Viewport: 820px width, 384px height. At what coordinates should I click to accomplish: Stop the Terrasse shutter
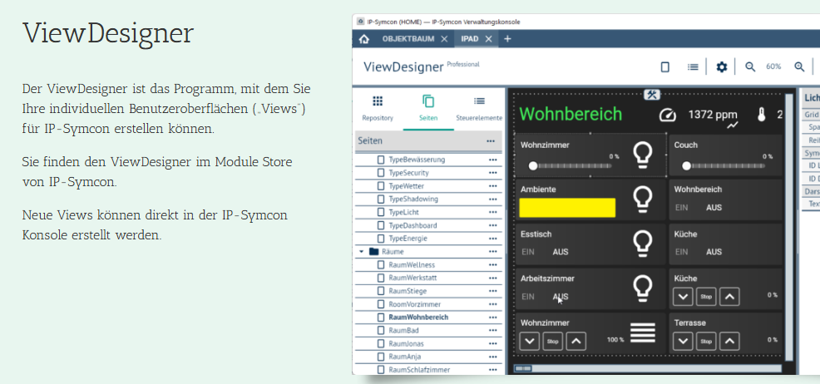pos(706,341)
